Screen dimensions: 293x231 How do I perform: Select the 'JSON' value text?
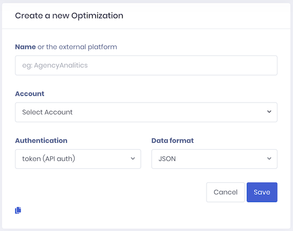point(167,159)
